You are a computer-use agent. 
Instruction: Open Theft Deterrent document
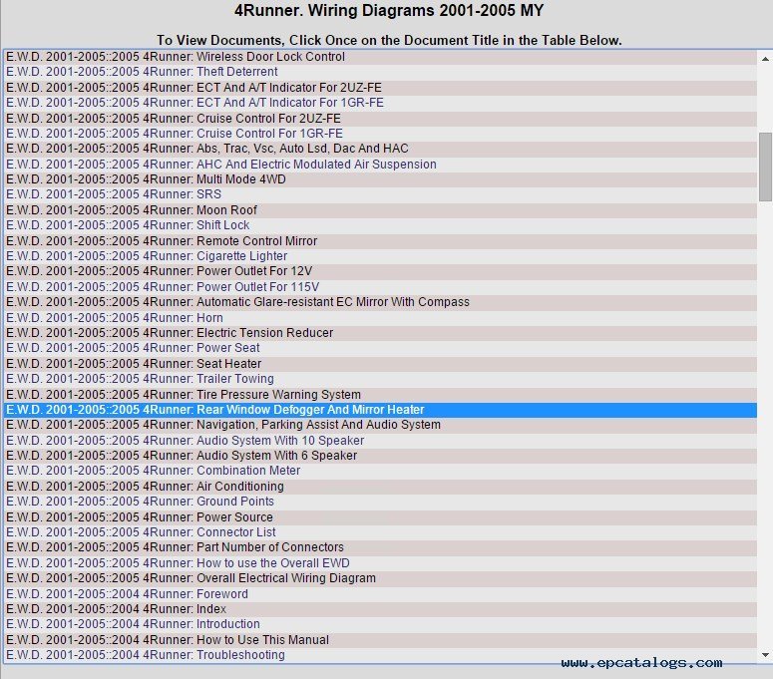coord(380,72)
